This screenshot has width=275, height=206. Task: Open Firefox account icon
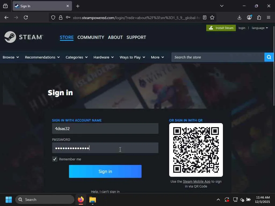click(x=249, y=17)
